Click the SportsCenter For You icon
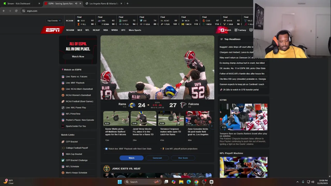The height and width of the screenshot is (186, 331). pos(63,126)
